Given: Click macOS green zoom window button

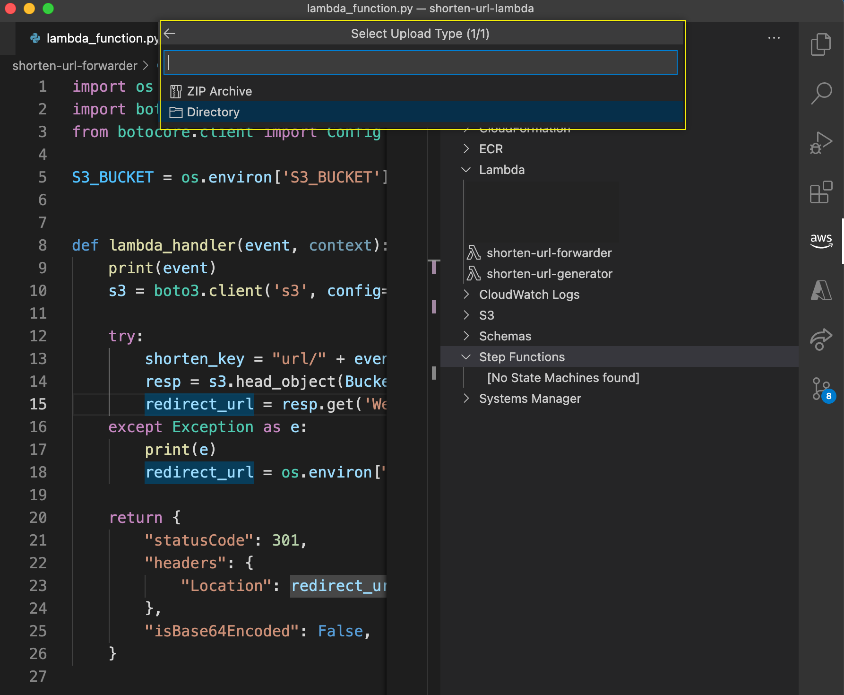Looking at the screenshot, I should [x=48, y=9].
